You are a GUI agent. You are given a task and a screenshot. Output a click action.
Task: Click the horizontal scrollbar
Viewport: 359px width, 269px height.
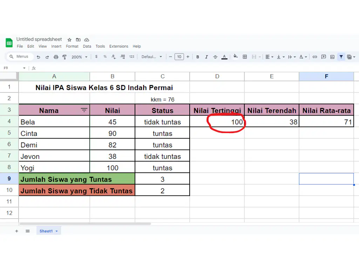85,224
